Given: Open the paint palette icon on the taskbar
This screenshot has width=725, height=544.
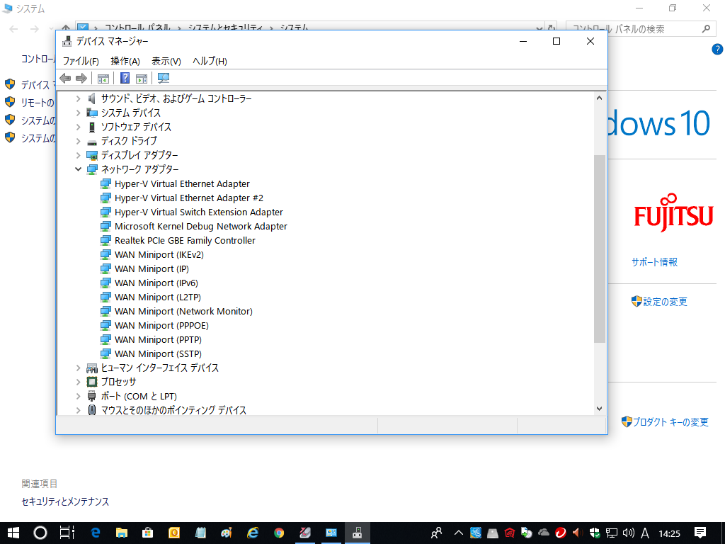Looking at the screenshot, I should (226, 533).
